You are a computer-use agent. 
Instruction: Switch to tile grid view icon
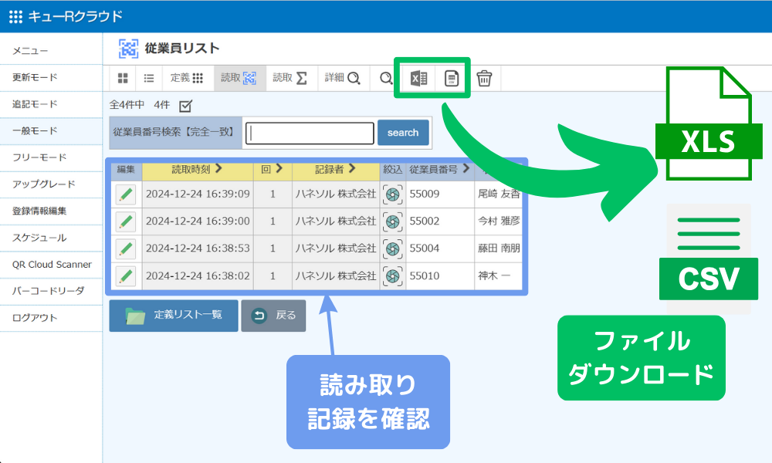pyautogui.click(x=123, y=78)
